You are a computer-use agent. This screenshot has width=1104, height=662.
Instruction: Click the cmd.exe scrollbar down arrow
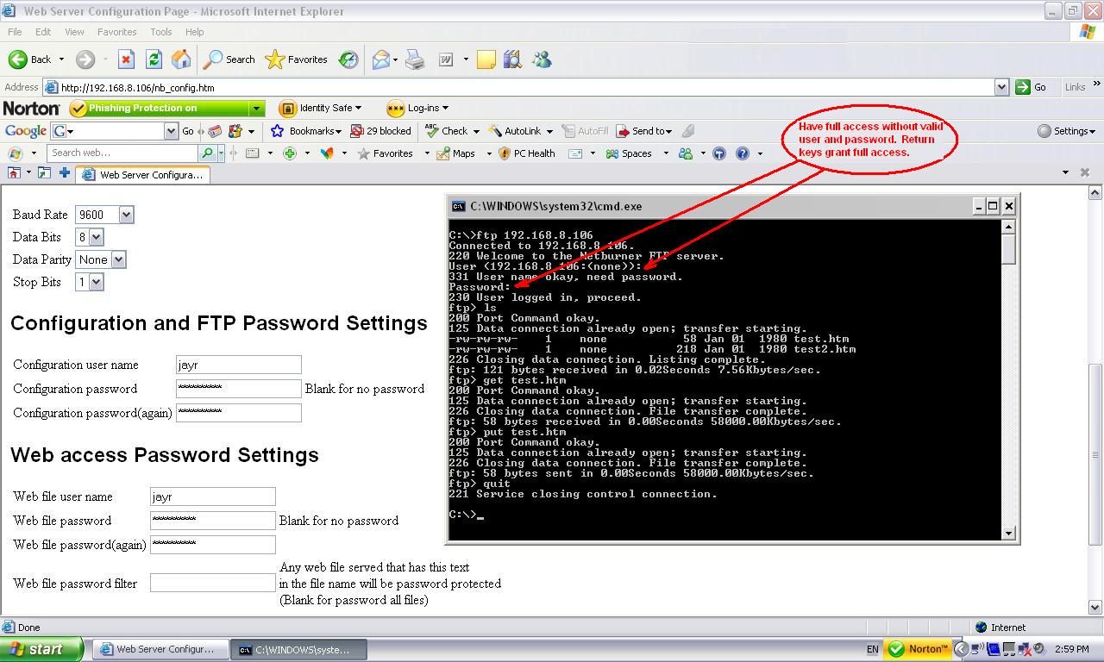[x=1008, y=533]
